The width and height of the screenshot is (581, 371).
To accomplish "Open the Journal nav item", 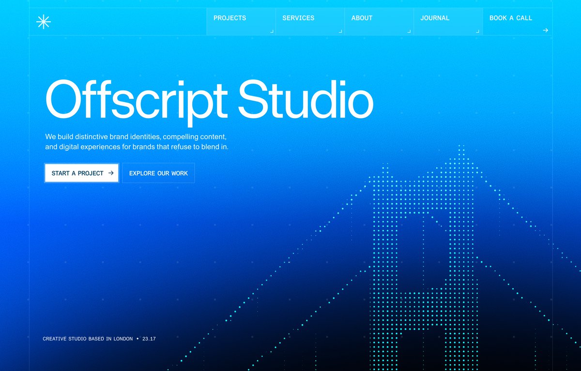I will [448, 22].
